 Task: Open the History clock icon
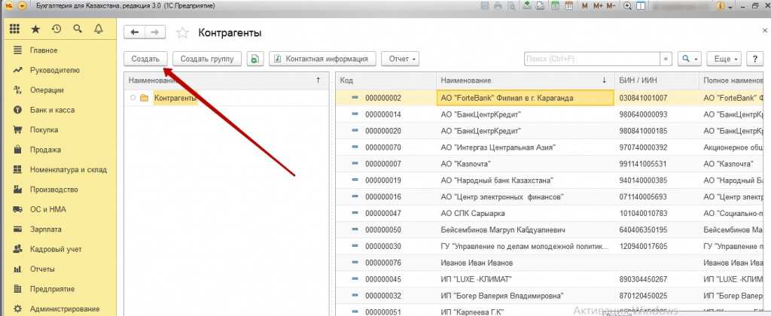click(56, 29)
